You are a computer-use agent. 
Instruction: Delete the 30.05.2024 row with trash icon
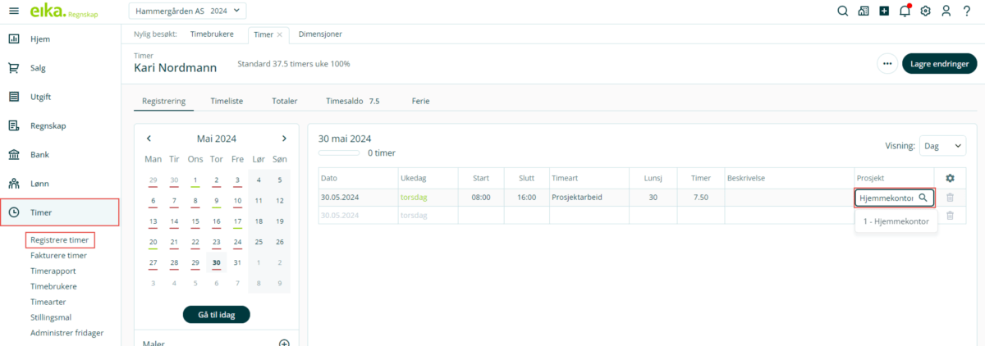coord(950,198)
